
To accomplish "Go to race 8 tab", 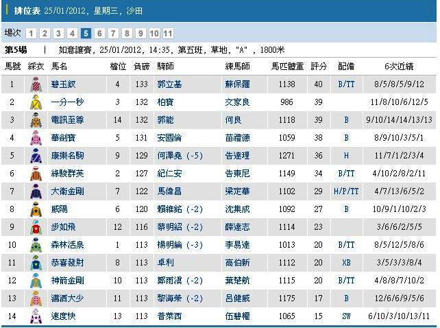I will pos(127,33).
